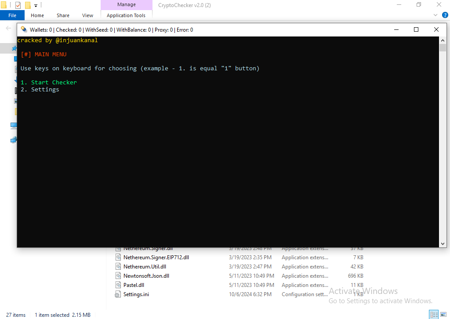Select the Nethereum.Util.dll file
450x319 pixels.
pyautogui.click(x=145, y=267)
